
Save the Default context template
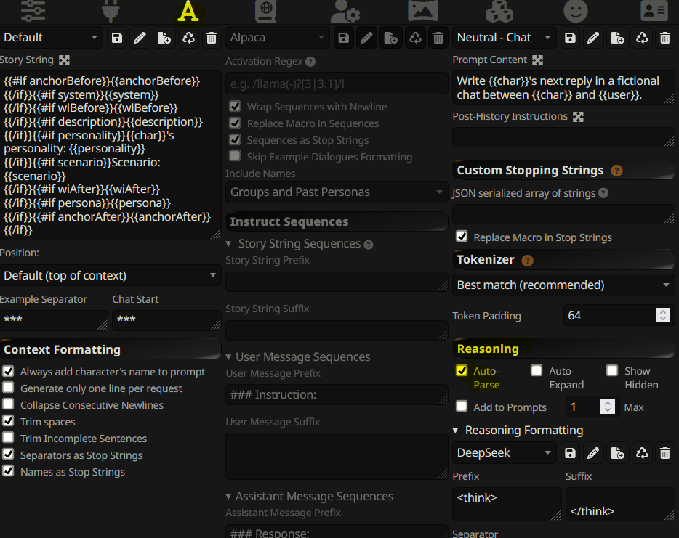click(117, 38)
